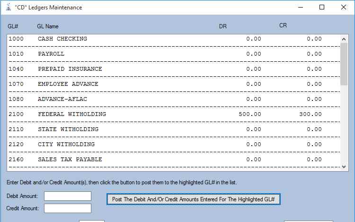Viewport: 355px width, 222px height.
Task: Minimize the CD Ledgers Maintenance window
Action: (301, 7)
